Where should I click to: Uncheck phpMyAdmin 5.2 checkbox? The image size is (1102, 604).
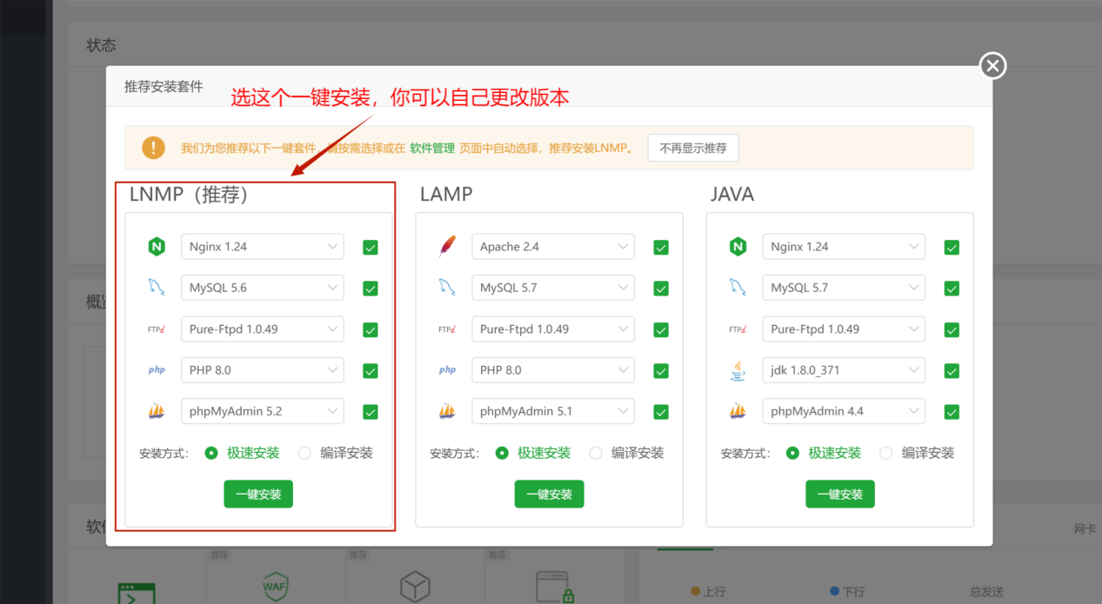point(371,412)
